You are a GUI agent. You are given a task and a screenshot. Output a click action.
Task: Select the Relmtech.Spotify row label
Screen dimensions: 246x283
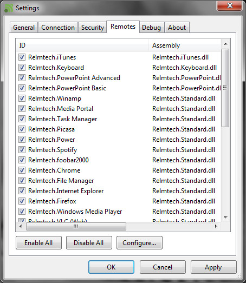coord(53,150)
